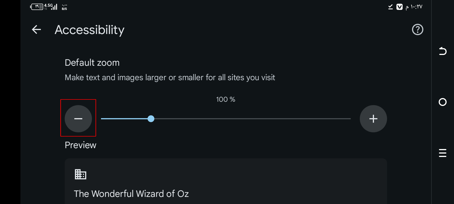This screenshot has height=204, width=454.
Task: Tap the V app notification icon
Action: (399, 7)
